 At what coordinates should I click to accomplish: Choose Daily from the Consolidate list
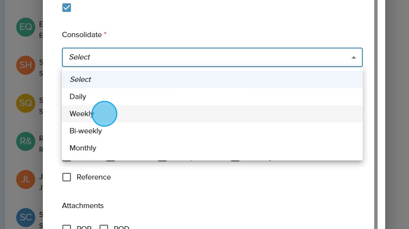pyautogui.click(x=78, y=96)
